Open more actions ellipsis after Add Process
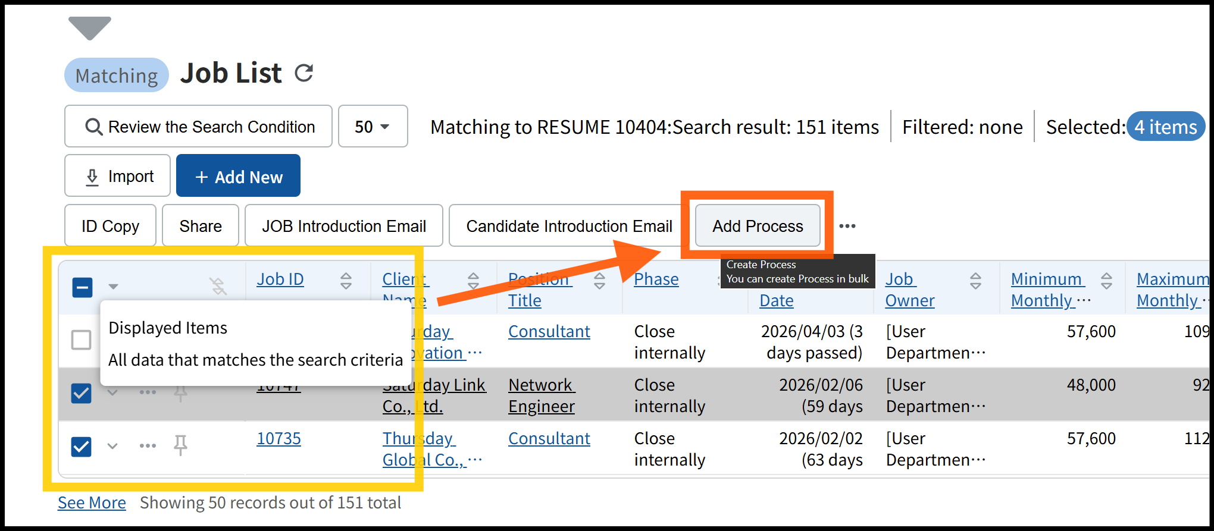The height and width of the screenshot is (531, 1214). click(847, 226)
